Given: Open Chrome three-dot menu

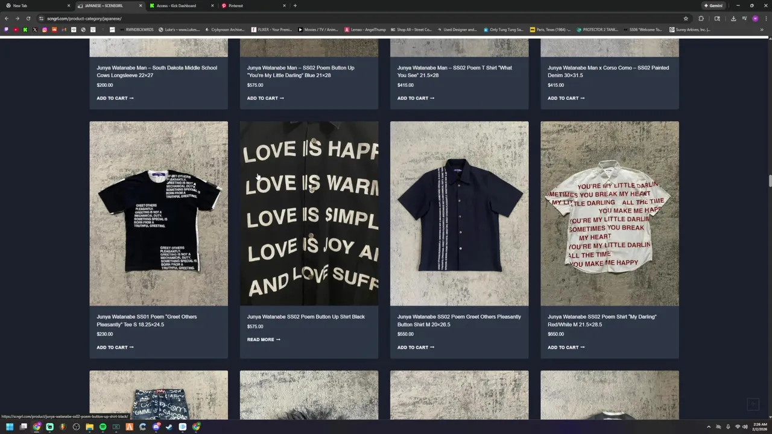Looking at the screenshot, I should [x=766, y=19].
